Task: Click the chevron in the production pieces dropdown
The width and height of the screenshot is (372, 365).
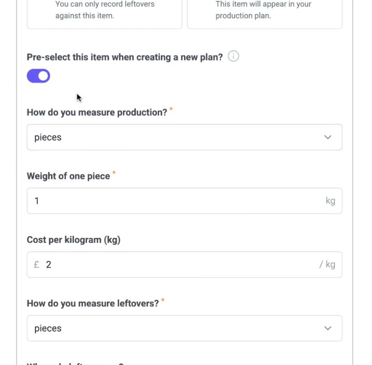Action: [x=328, y=137]
